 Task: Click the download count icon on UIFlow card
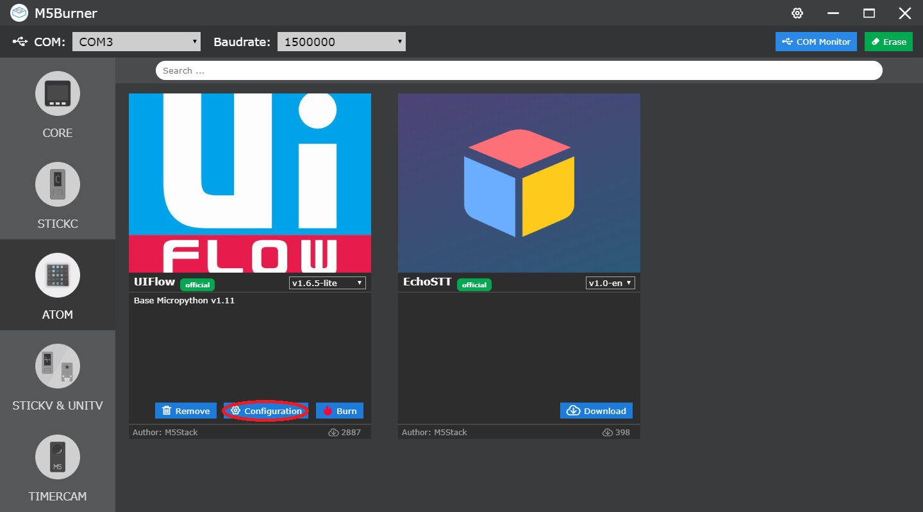[x=333, y=432]
